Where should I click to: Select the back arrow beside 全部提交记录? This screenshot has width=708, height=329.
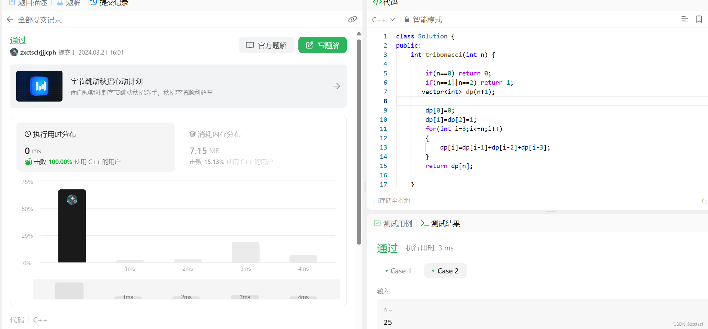(x=10, y=19)
